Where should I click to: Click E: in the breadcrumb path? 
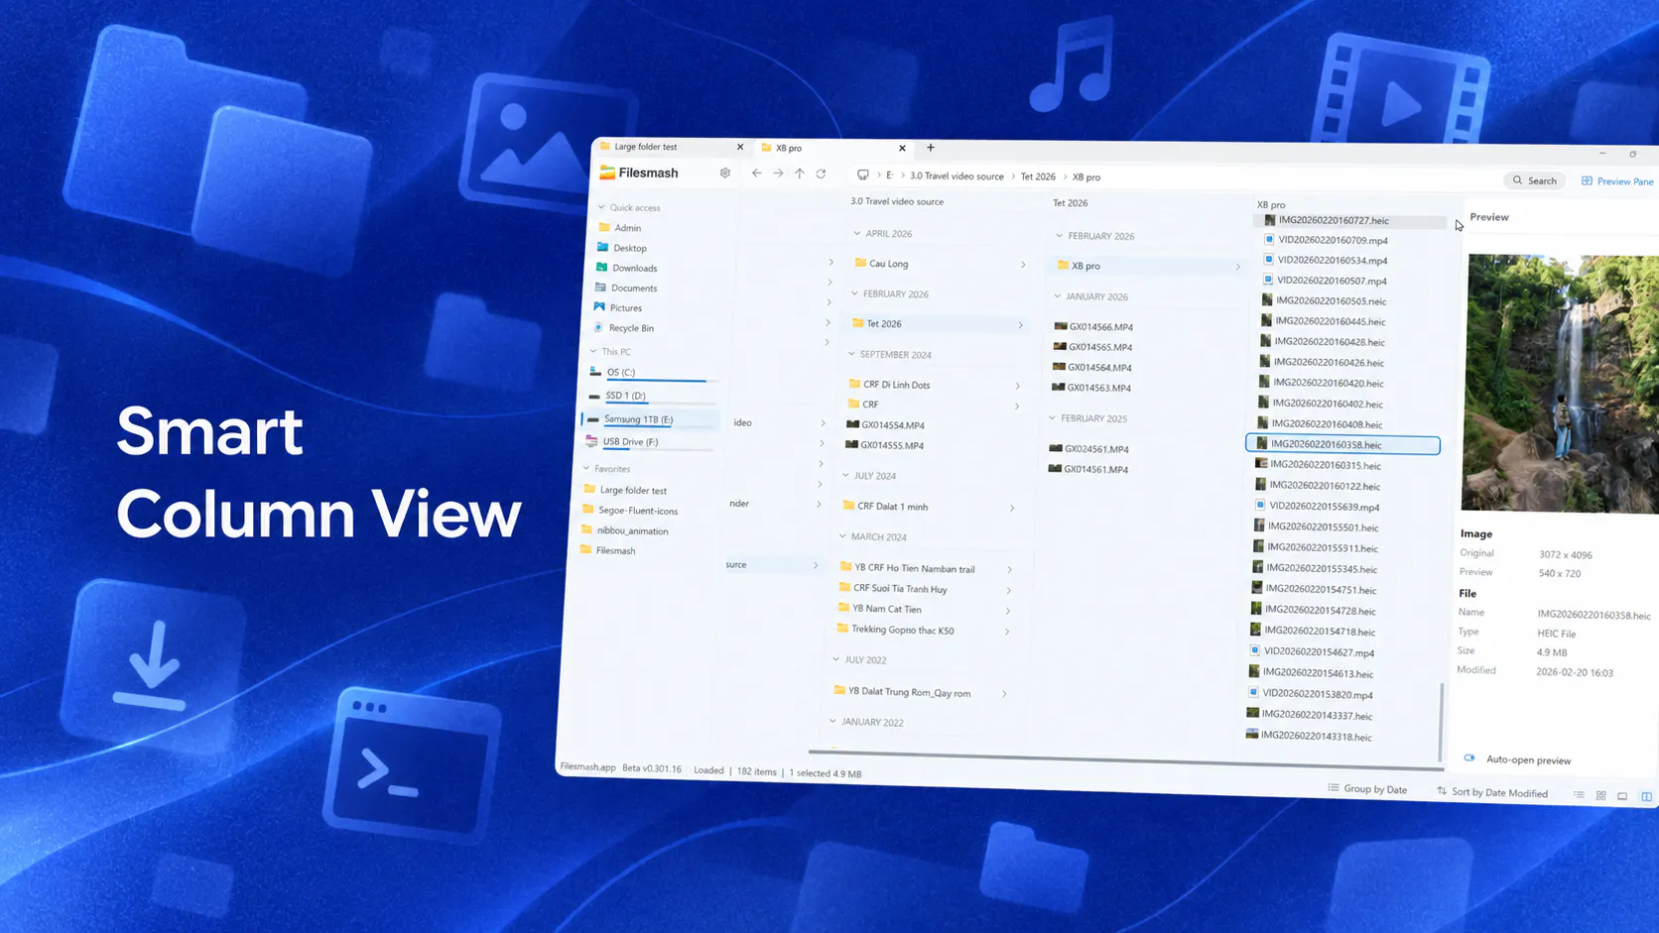click(889, 175)
